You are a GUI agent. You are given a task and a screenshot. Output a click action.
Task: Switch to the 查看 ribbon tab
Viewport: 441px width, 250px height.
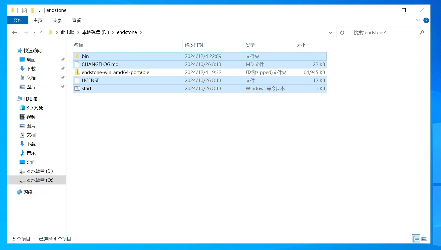(76, 20)
